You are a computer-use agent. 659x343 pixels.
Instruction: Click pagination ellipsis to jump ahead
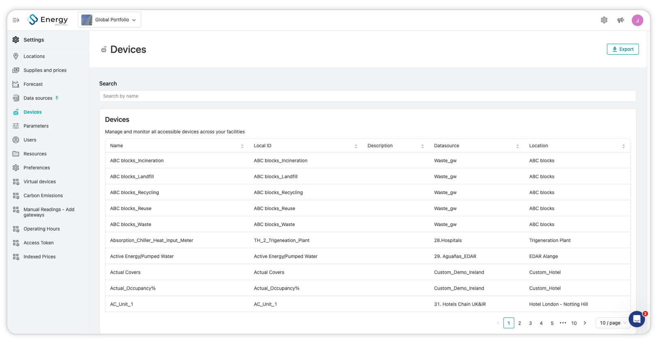(563, 323)
